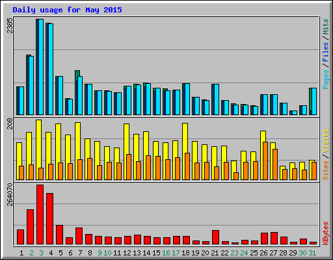This screenshot has height=260, width=333.
Task: Click day 18 on the x-axis
Action: click(185, 253)
